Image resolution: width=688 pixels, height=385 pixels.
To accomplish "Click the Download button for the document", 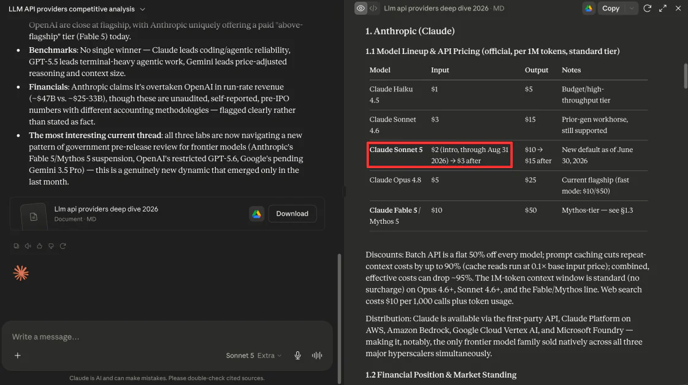I will click(292, 213).
